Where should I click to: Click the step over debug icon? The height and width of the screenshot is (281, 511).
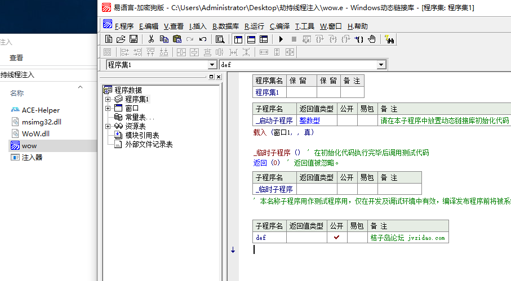pos(319,39)
